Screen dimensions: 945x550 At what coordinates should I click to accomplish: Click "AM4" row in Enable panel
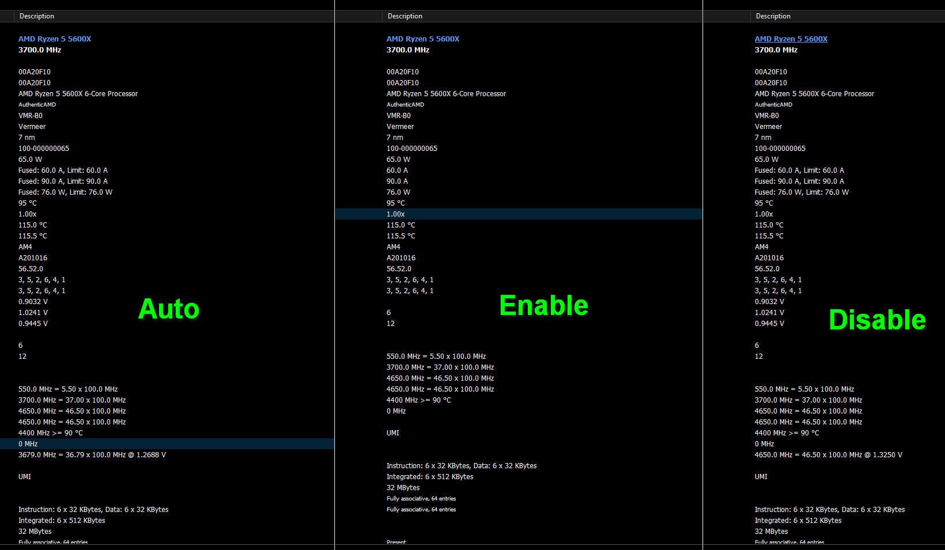click(394, 247)
